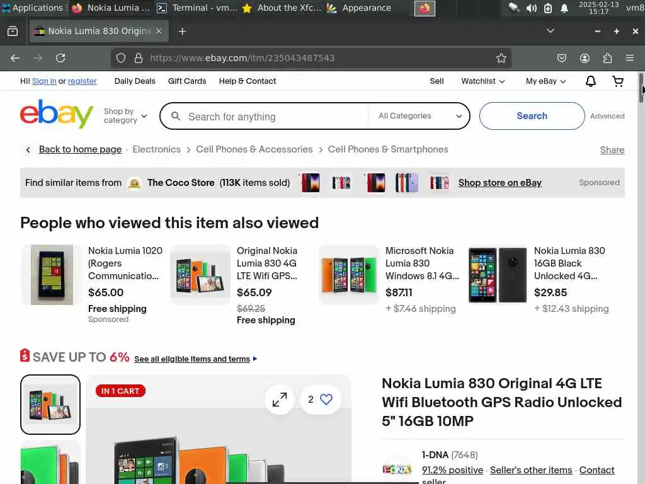Image resolution: width=645 pixels, height=484 pixels.
Task: Open Nokia Lumia 1020 Rogers listing image
Action: tap(52, 275)
